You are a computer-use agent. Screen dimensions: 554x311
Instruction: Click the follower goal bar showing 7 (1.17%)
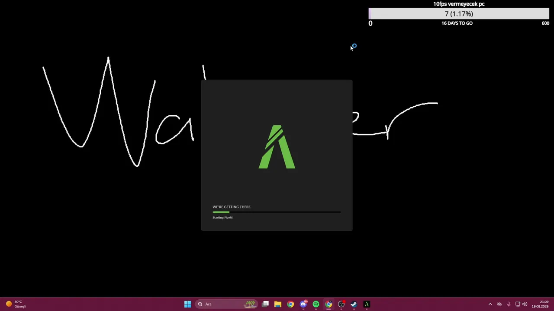click(459, 14)
